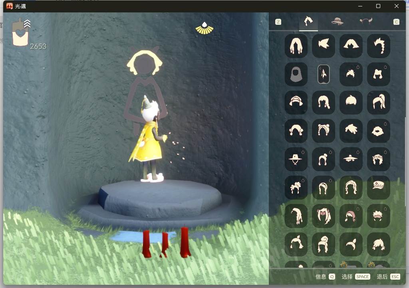Choose the studded military cap
This screenshot has width=409, height=288.
coord(379,187)
